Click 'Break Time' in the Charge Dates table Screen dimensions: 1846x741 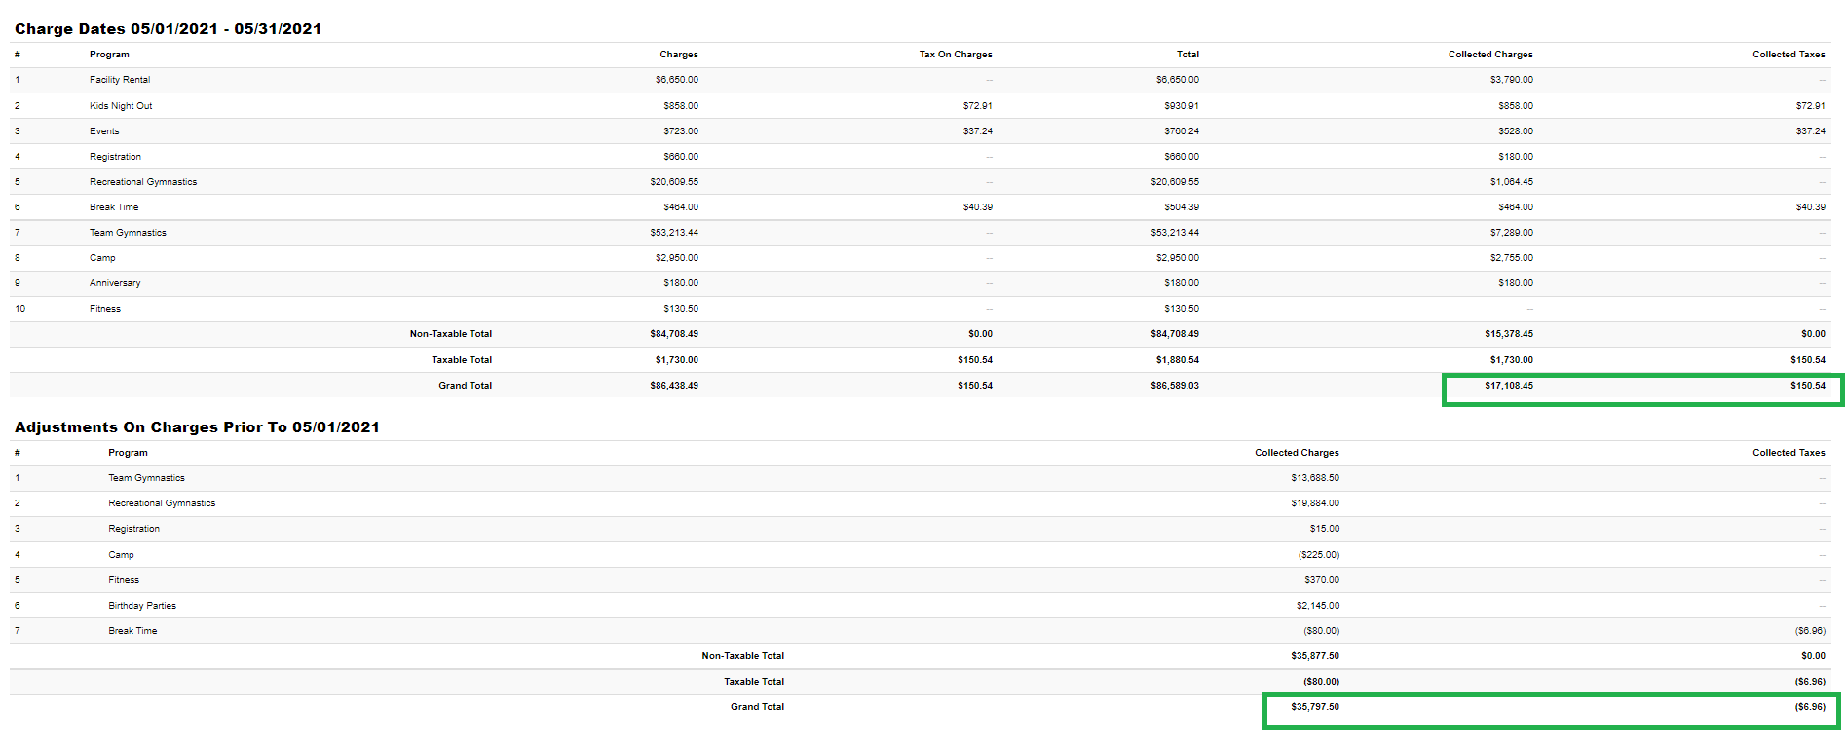coord(114,207)
